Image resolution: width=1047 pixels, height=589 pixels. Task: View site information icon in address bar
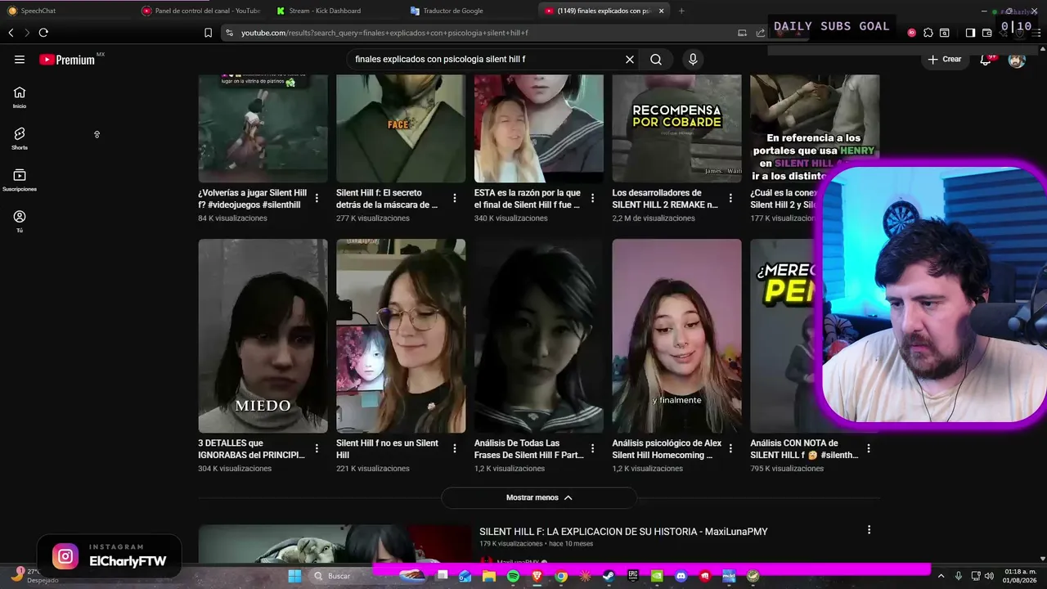tap(229, 33)
